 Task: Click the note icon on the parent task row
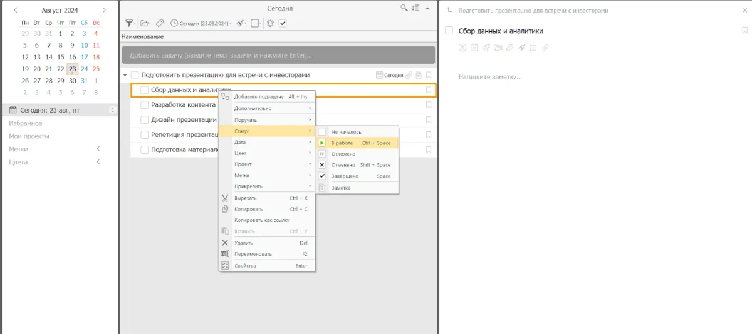tap(418, 75)
